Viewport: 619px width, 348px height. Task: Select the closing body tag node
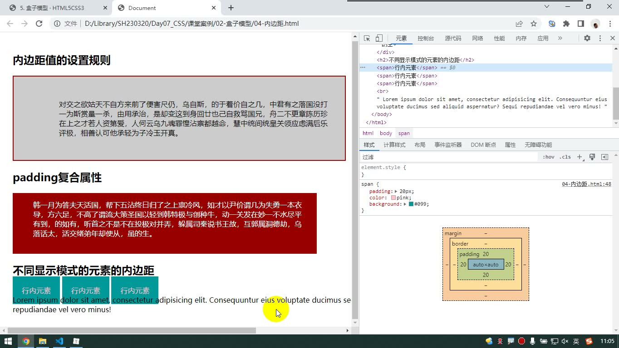(382, 115)
